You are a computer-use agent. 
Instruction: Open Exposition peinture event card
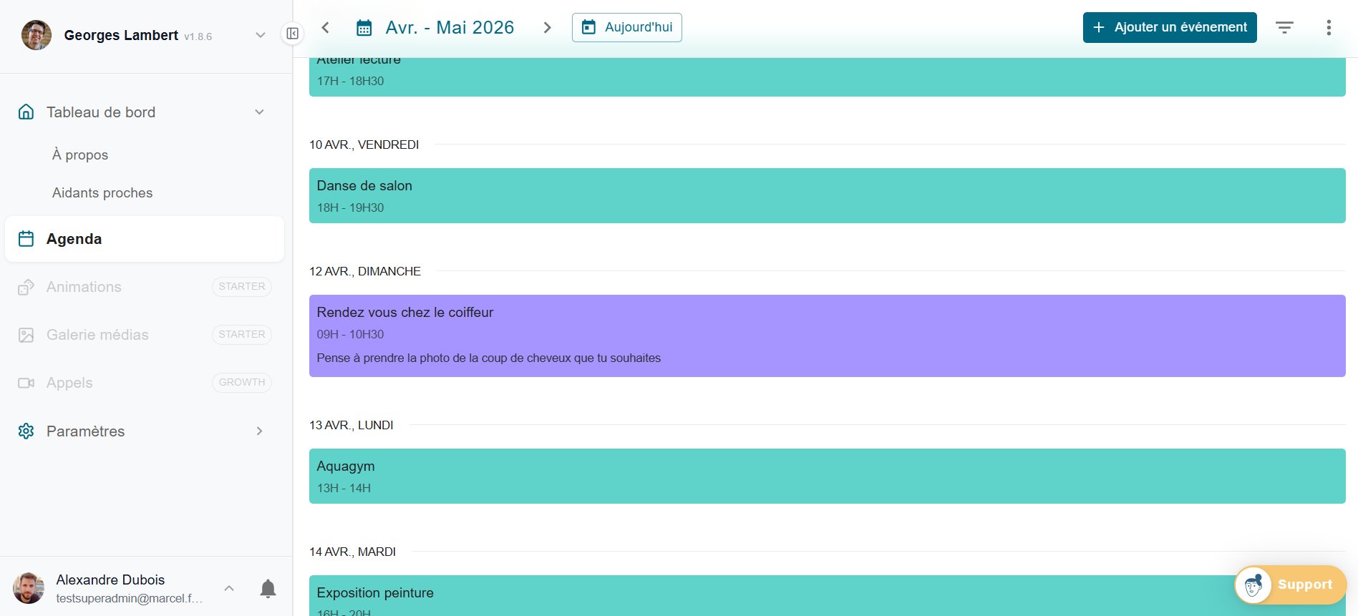point(828,595)
